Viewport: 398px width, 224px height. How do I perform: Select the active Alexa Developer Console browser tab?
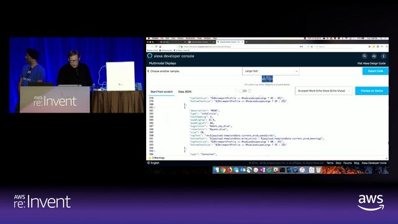230,42
